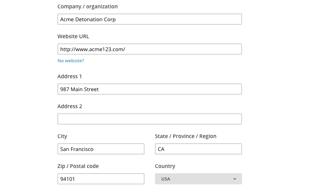
Task: Click the State / Province / Region field
Action: click(x=198, y=149)
